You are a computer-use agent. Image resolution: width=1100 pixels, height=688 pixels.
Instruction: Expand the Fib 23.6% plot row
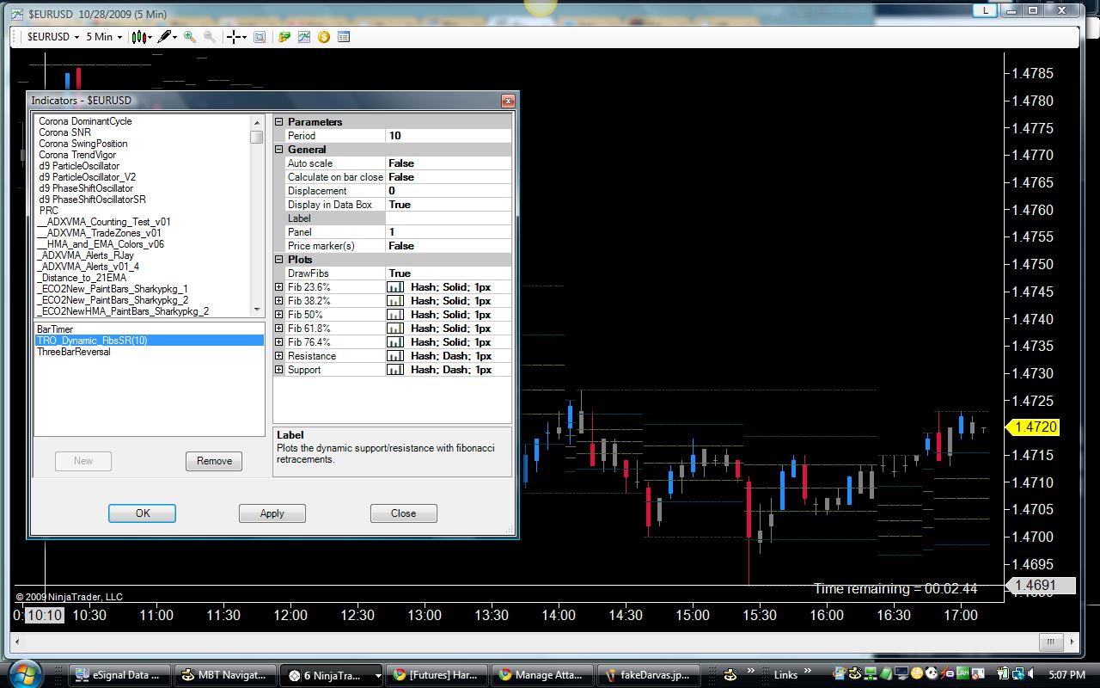pos(279,287)
